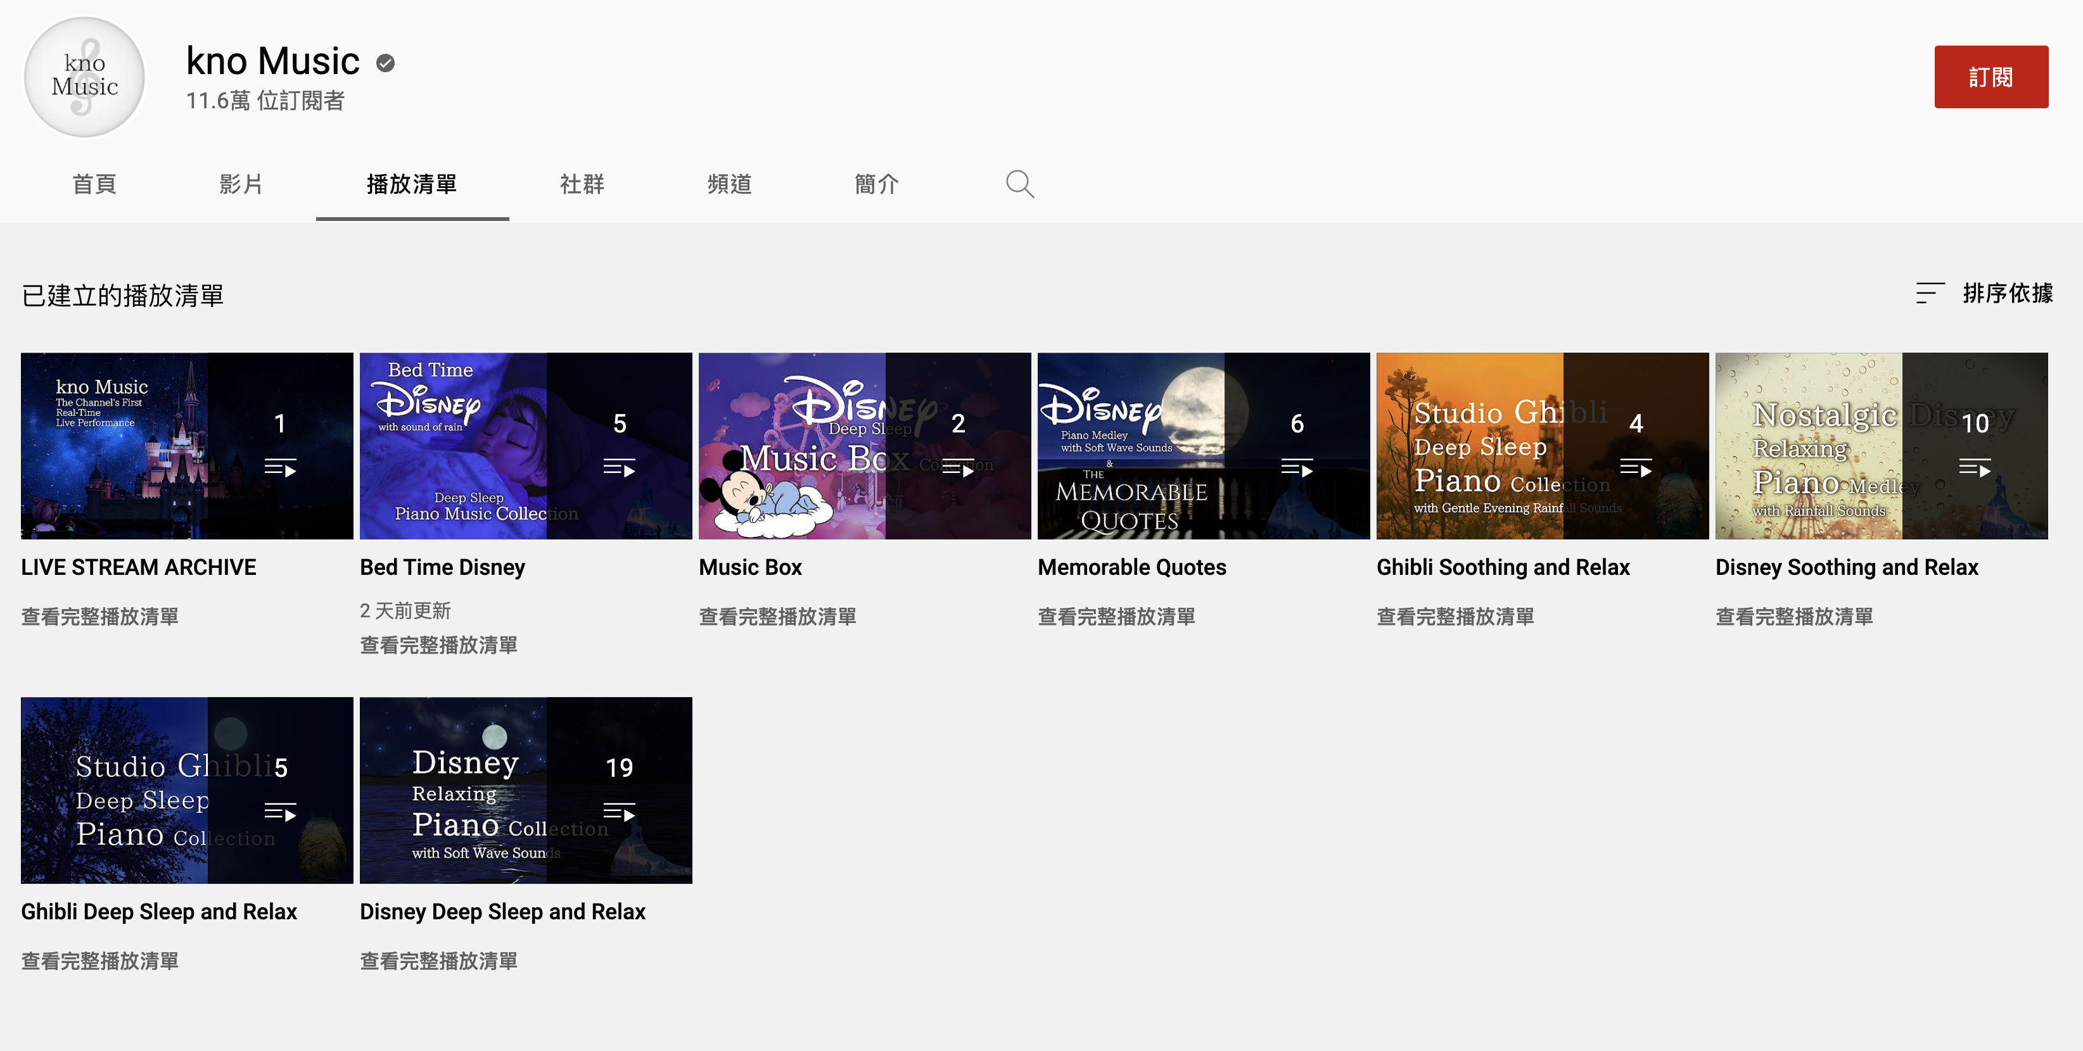Click playlist icon on LIVE STREAM ARCHIVE thumbnail

coord(281,468)
